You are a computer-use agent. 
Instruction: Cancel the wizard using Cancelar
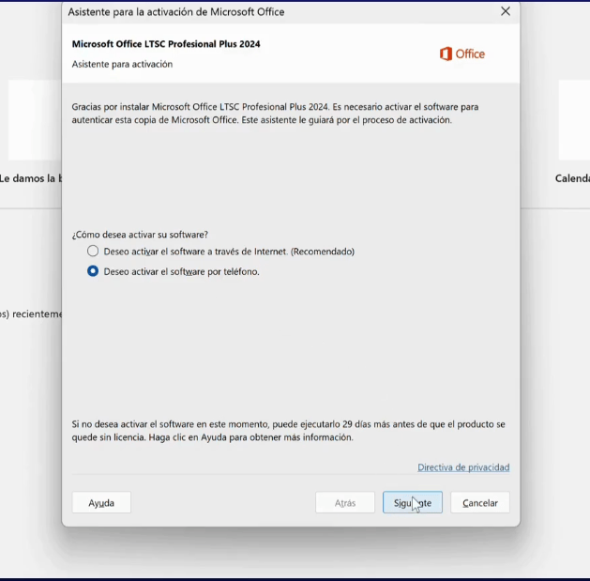tap(480, 503)
